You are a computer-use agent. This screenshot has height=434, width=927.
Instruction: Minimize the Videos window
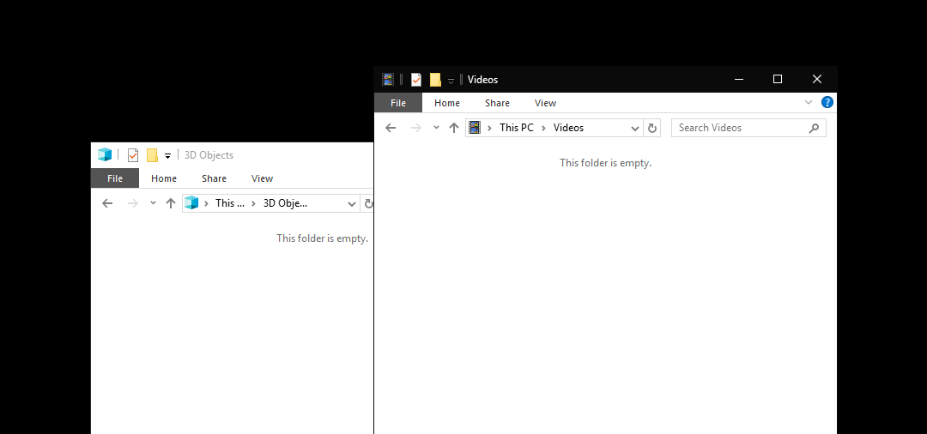[x=738, y=79]
